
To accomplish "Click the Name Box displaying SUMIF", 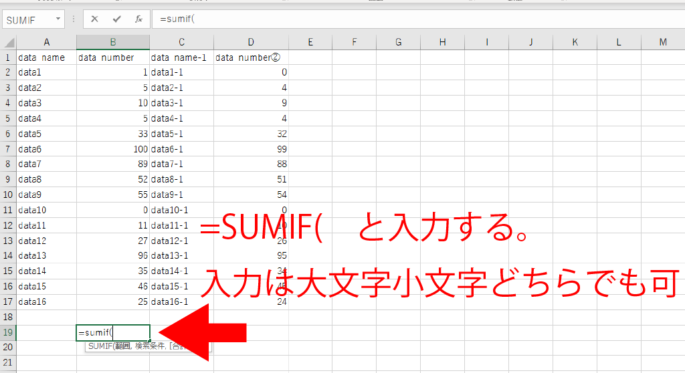I will point(28,19).
